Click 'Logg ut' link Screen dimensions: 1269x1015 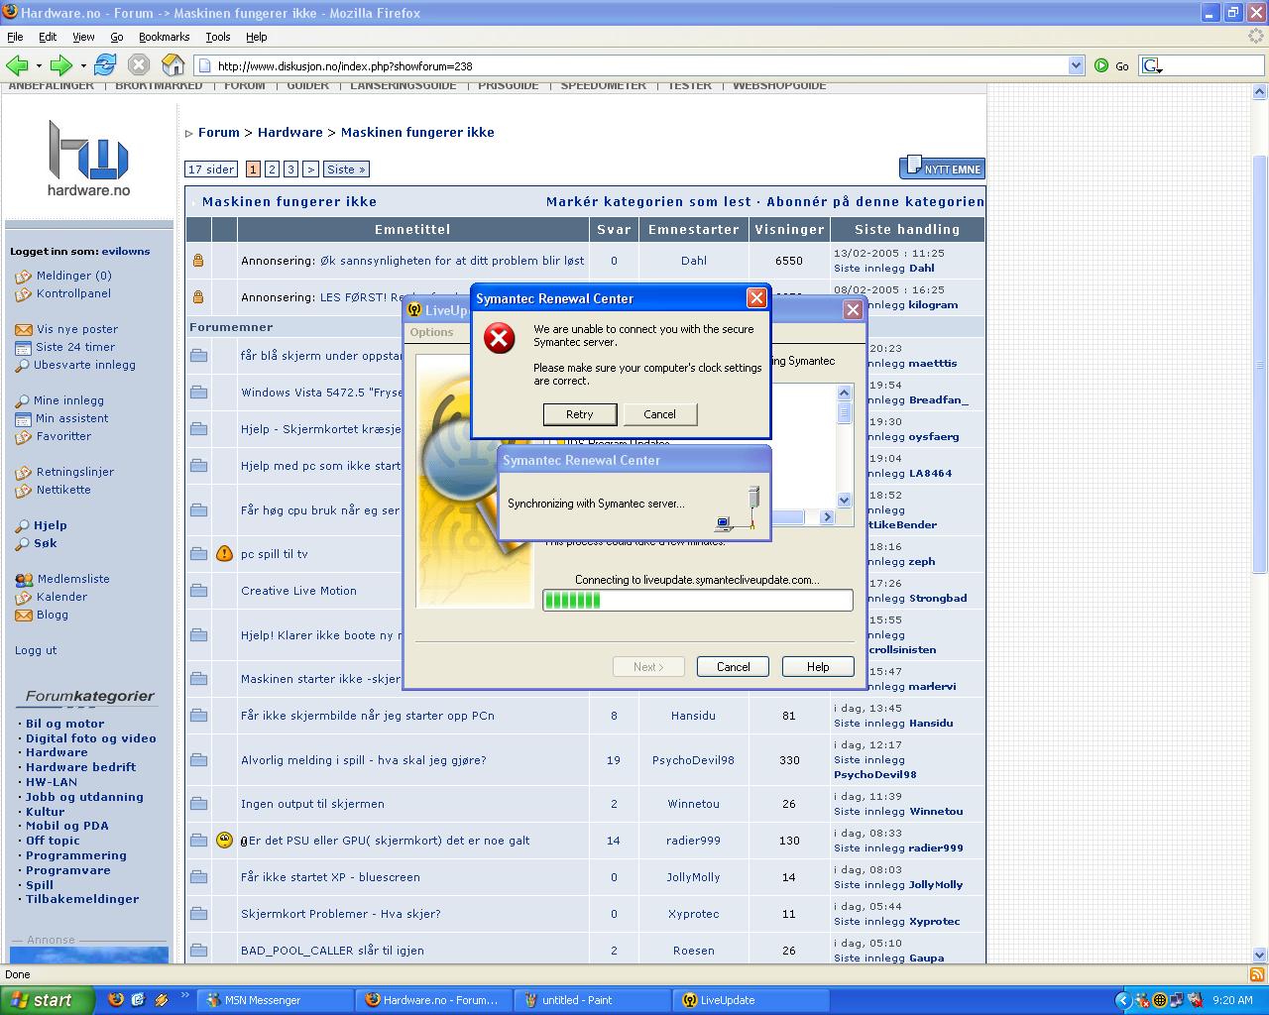[36, 650]
